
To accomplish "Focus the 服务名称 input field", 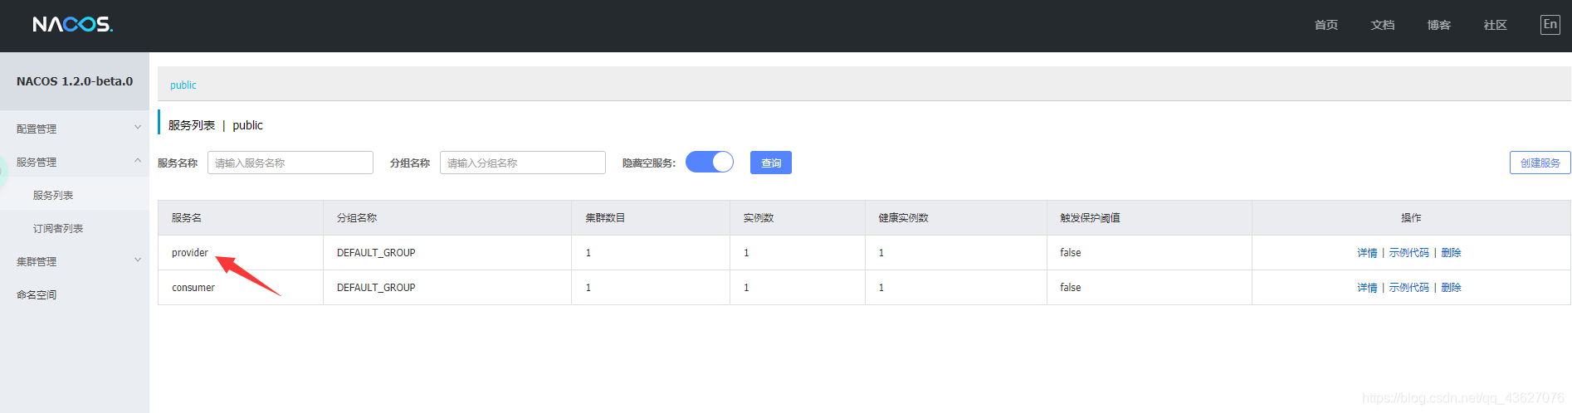I will click(290, 163).
